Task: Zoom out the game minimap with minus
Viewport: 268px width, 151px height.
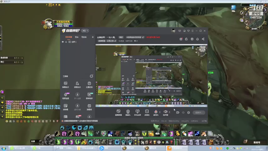Action: coord(261,28)
